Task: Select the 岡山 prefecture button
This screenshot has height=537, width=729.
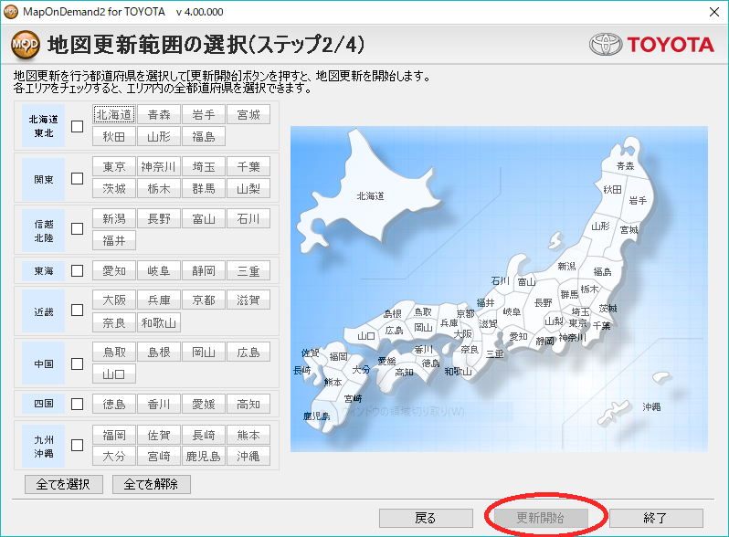Action: click(x=204, y=352)
